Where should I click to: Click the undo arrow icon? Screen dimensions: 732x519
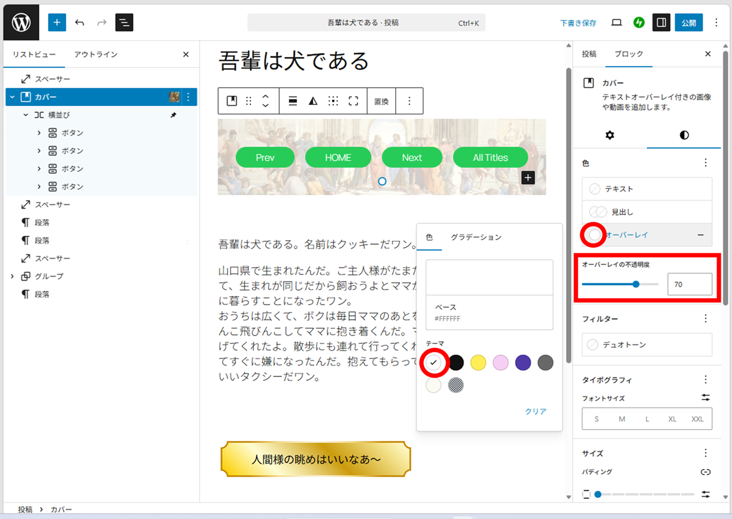(80, 22)
